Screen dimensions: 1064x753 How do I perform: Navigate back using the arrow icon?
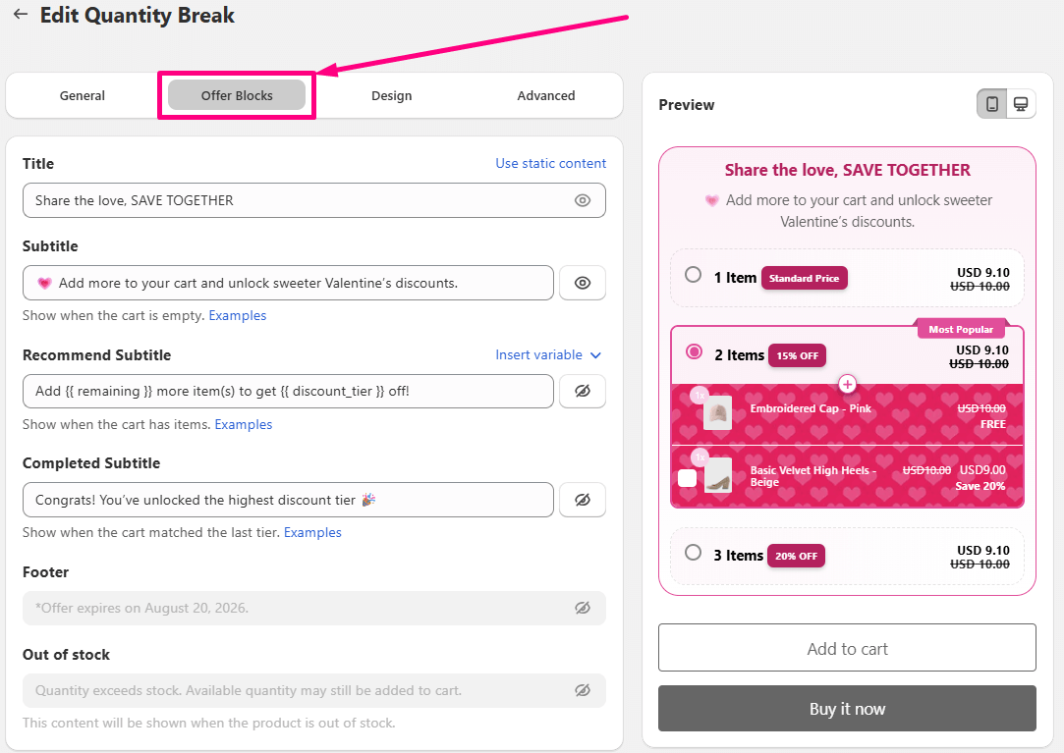(x=21, y=15)
